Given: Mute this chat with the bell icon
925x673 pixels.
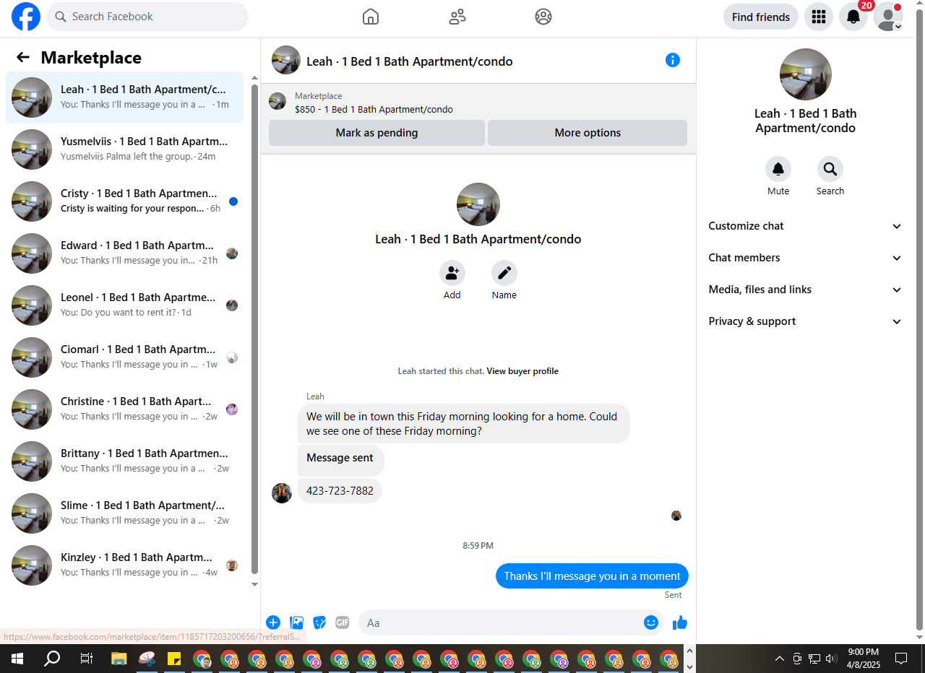Looking at the screenshot, I should 778,169.
